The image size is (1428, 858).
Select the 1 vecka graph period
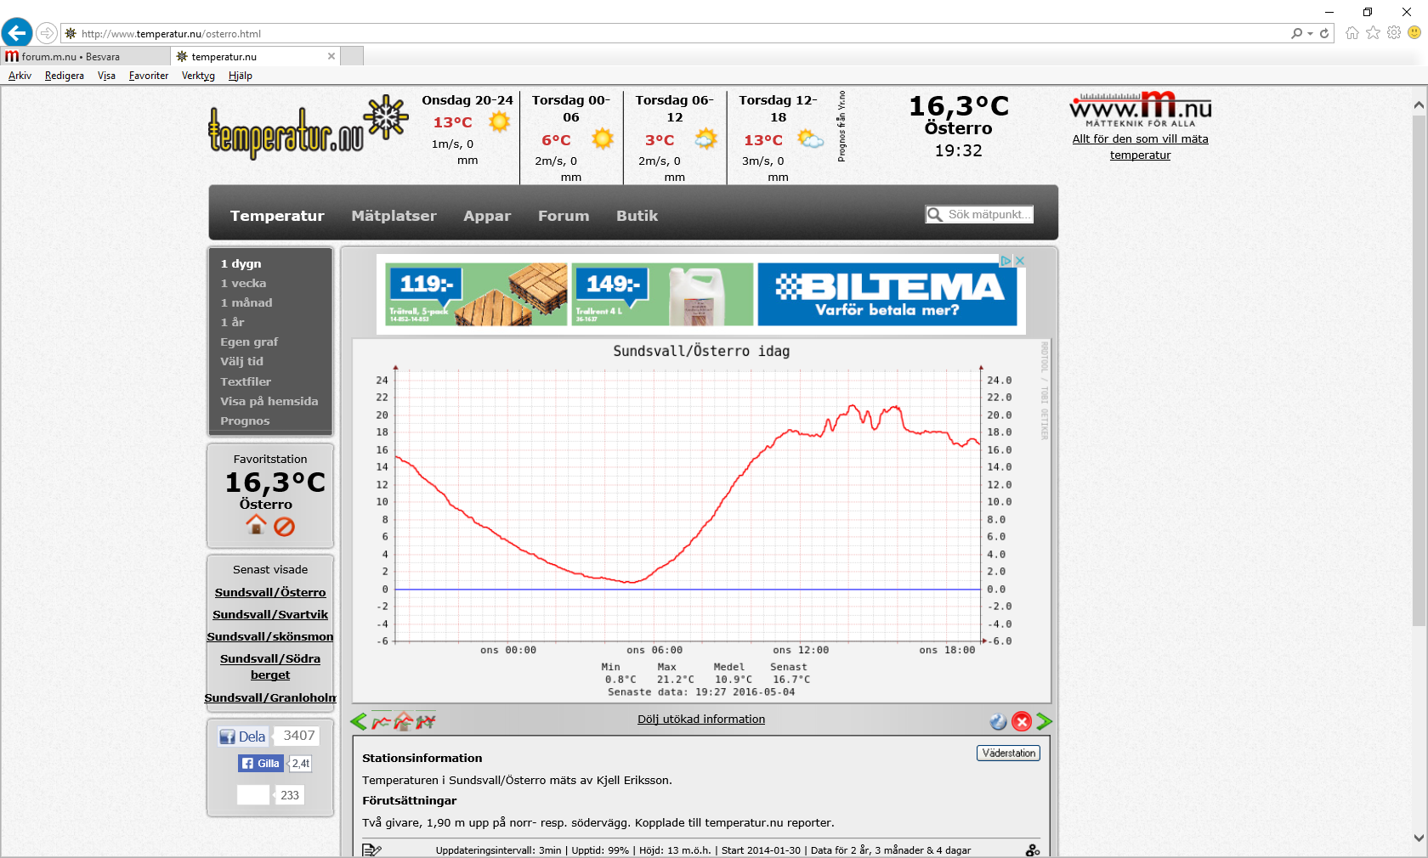[x=243, y=284]
